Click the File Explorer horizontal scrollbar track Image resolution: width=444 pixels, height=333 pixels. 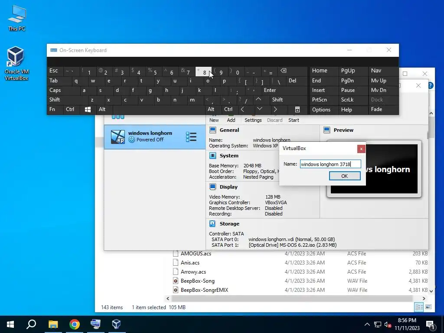coord(292,298)
